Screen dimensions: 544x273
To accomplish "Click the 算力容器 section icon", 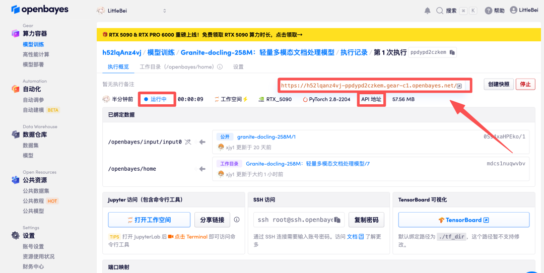I will coord(16,34).
